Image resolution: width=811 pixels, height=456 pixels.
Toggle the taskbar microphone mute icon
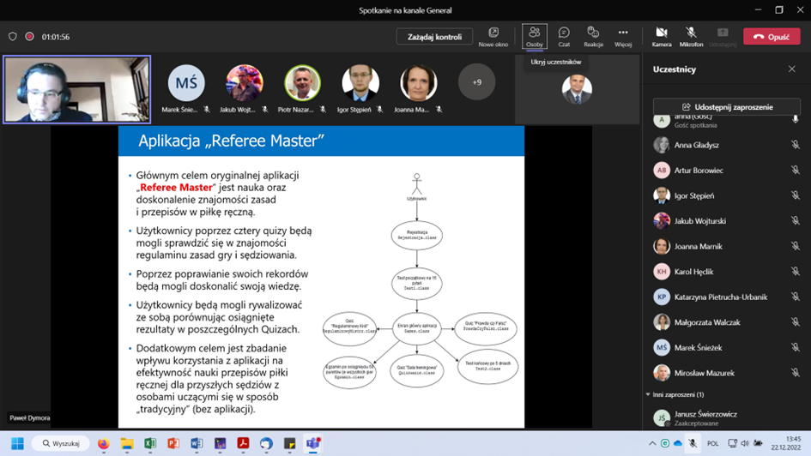tap(693, 444)
